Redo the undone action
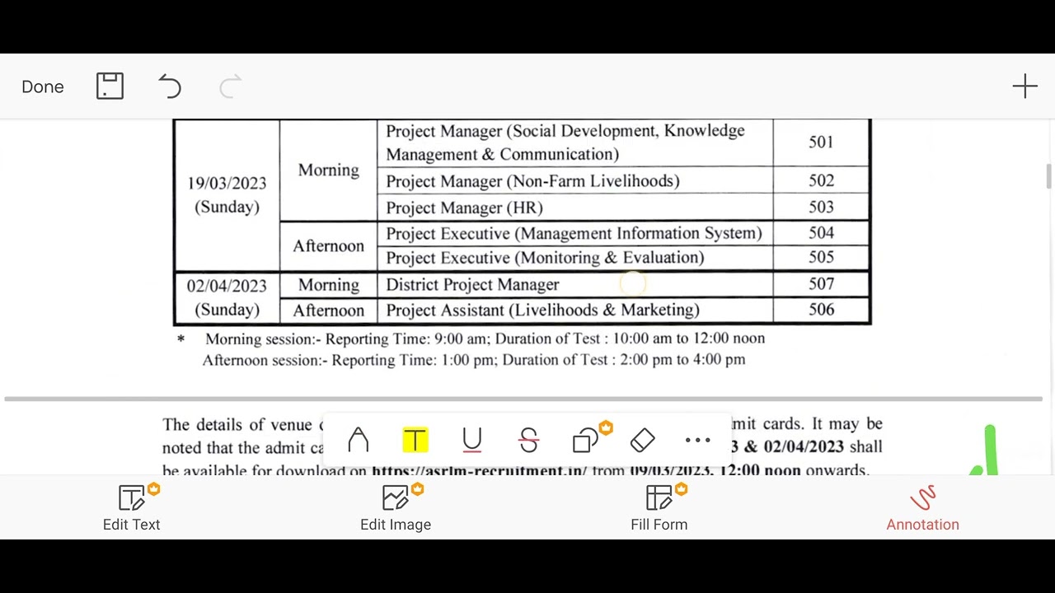This screenshot has width=1055, height=593. 231,86
